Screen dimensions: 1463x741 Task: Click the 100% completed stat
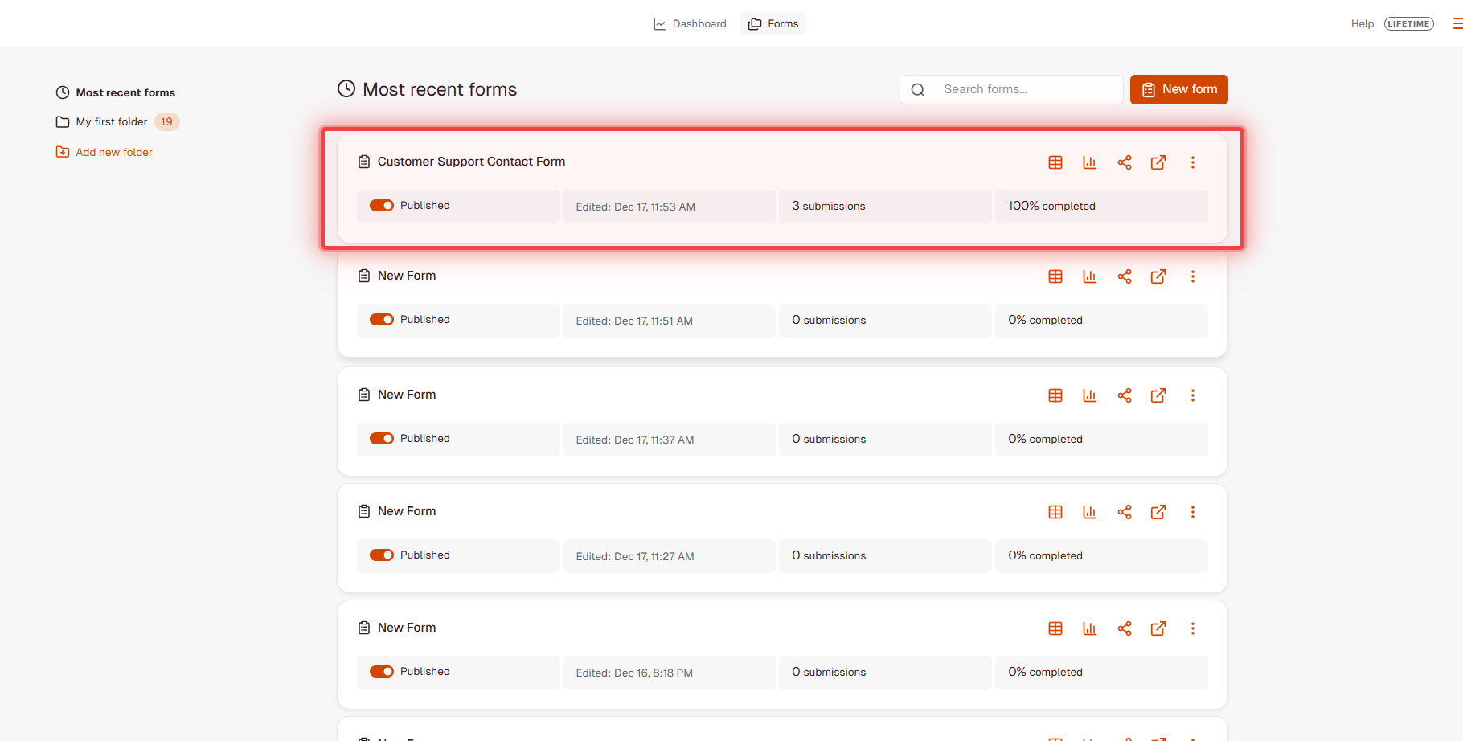point(1052,207)
